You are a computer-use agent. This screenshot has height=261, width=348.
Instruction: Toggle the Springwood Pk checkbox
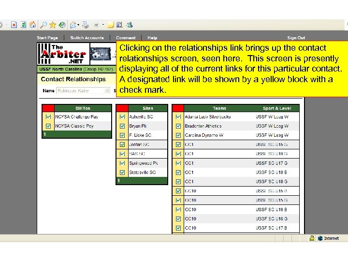[122, 163]
